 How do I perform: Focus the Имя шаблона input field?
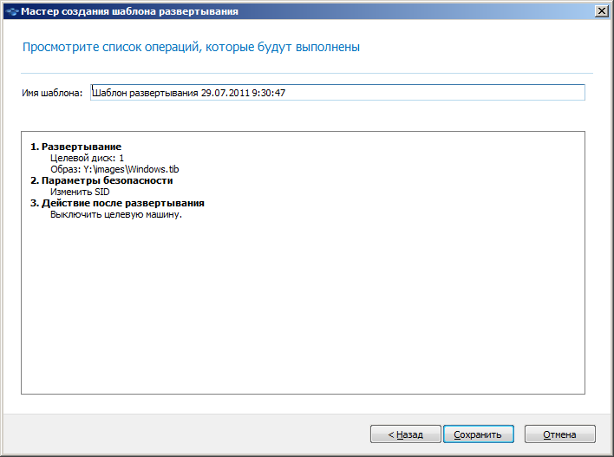(x=337, y=93)
